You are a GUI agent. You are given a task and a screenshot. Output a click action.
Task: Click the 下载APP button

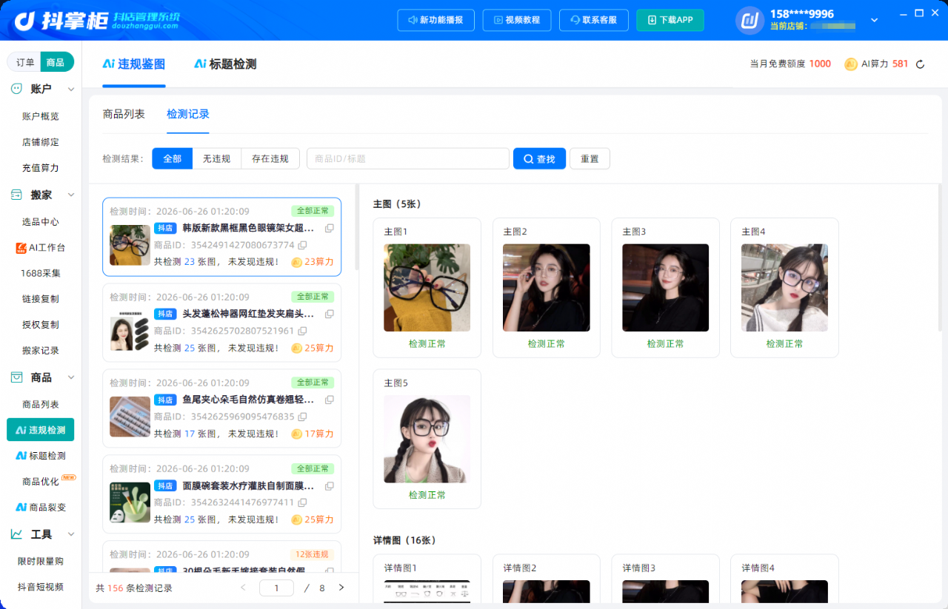click(670, 20)
